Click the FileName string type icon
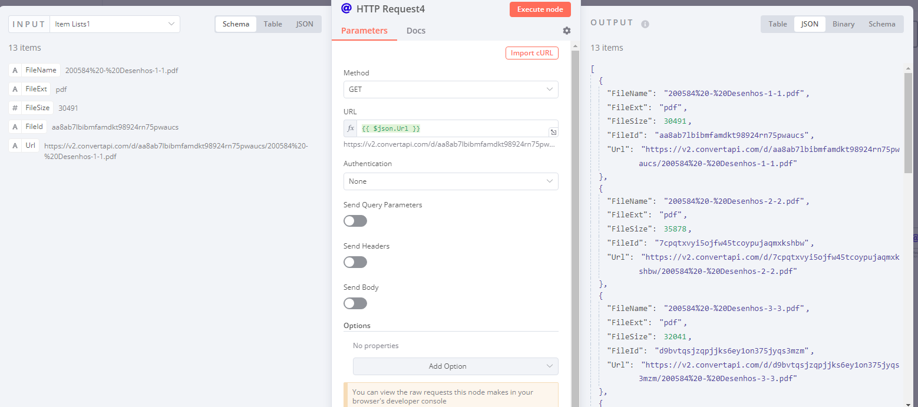 tap(15, 70)
